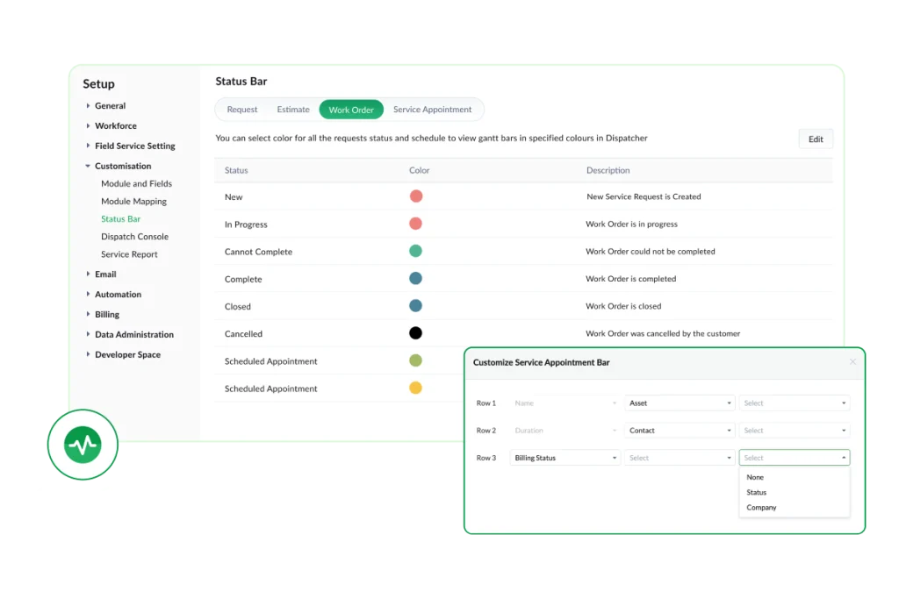
Task: Select "Company" from the open dropdown
Action: [x=760, y=507]
